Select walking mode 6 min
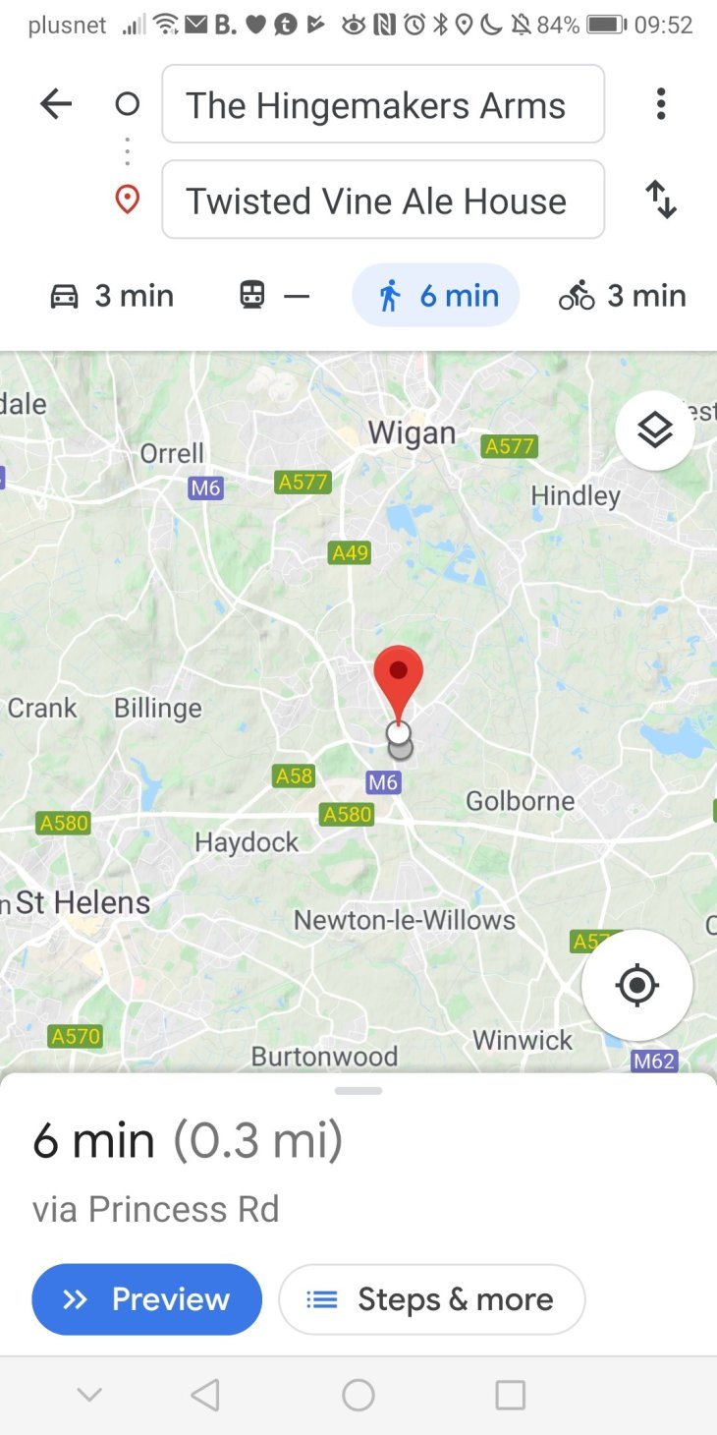This screenshot has width=717, height=1435. pyautogui.click(x=436, y=296)
